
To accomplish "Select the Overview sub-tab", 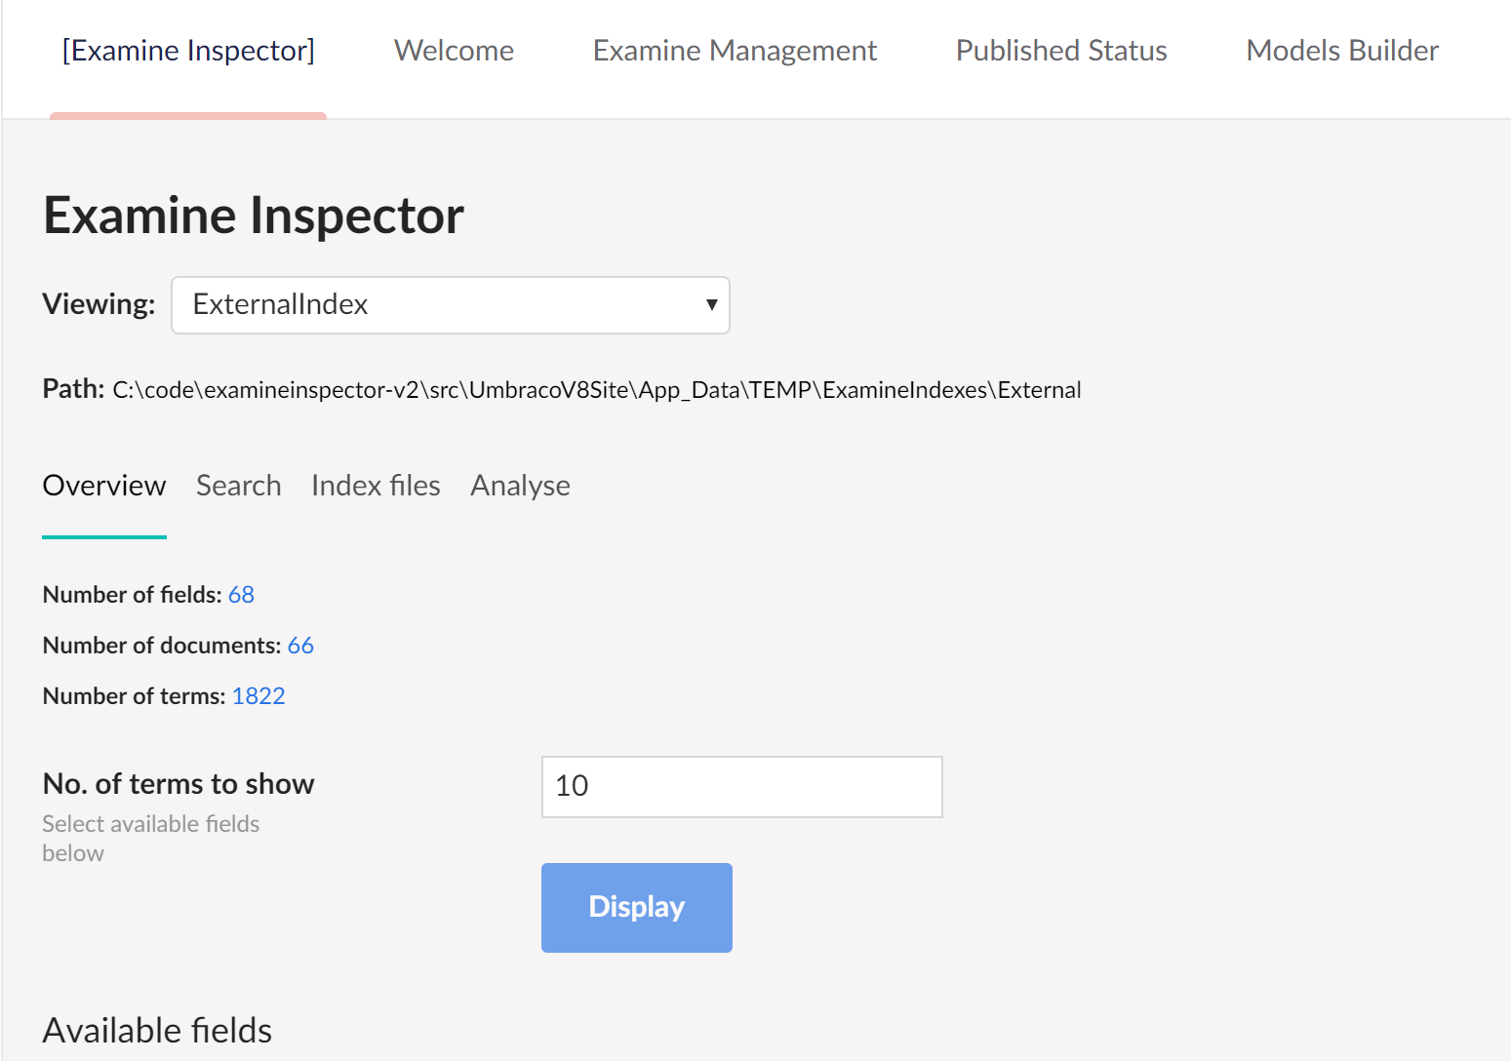I will [104, 486].
